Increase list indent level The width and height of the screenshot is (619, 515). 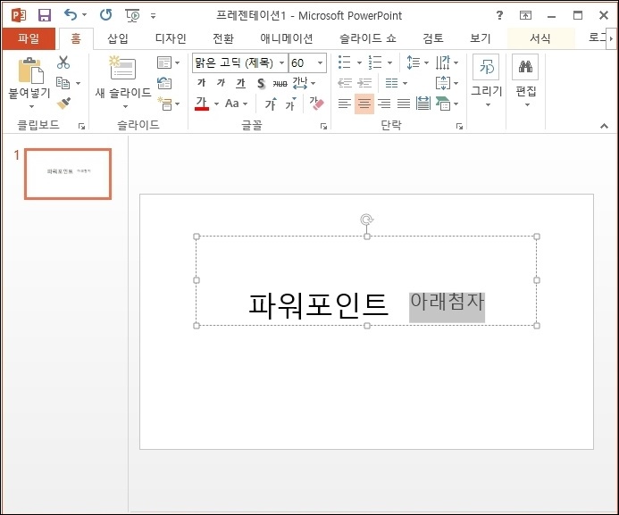pos(364,83)
